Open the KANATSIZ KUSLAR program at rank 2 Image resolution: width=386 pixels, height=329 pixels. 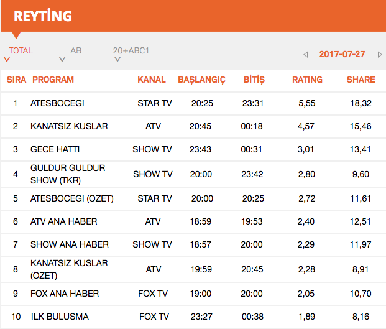tap(69, 126)
